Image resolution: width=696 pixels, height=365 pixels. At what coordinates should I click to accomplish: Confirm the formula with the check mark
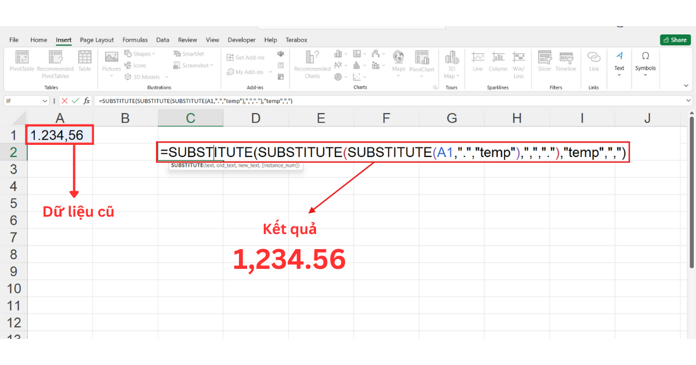[x=76, y=100]
